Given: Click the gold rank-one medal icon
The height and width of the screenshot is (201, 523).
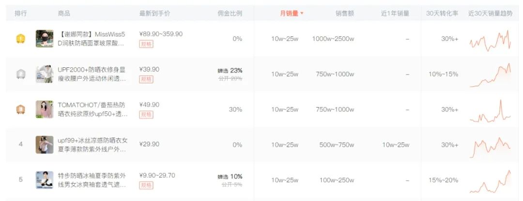Looking at the screenshot, I should 20,39.
